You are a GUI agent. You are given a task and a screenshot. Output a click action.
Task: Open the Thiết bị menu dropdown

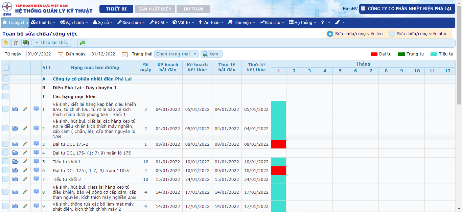[x=43, y=22]
